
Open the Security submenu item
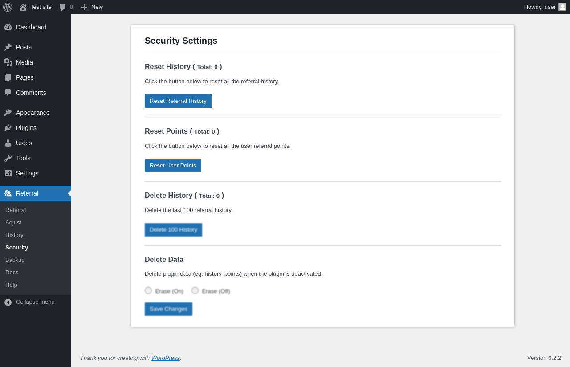(x=36, y=247)
